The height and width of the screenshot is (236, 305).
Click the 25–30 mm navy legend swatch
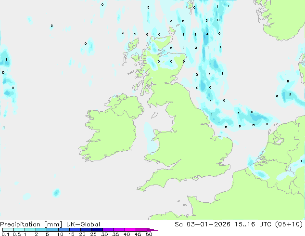(97, 230)
